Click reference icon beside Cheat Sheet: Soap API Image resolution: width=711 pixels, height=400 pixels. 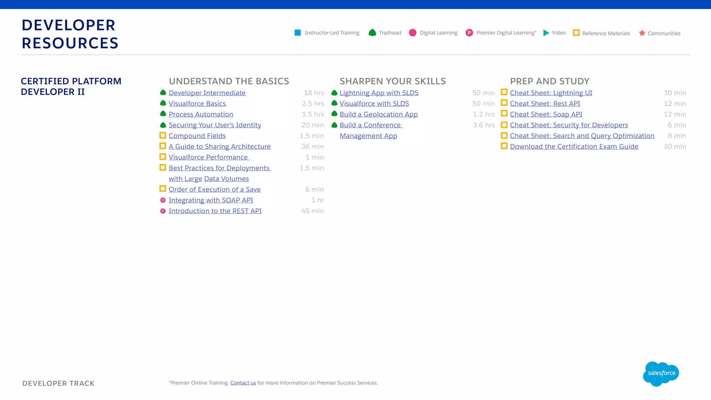504,114
